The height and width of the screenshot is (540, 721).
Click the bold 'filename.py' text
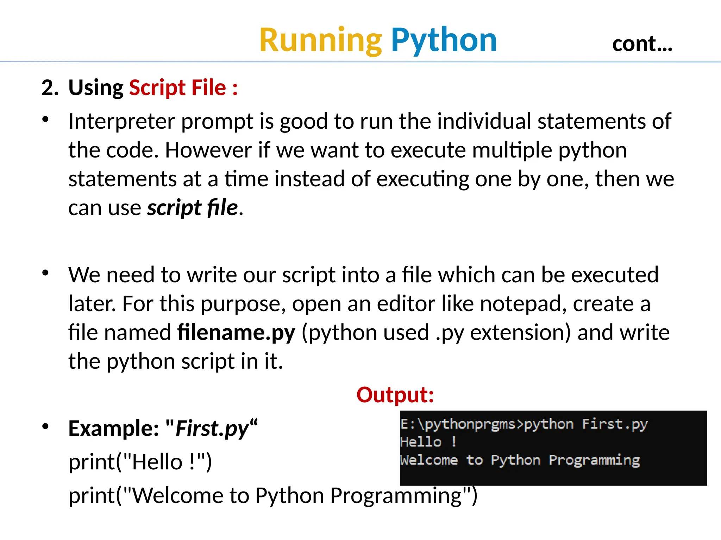click(236, 333)
